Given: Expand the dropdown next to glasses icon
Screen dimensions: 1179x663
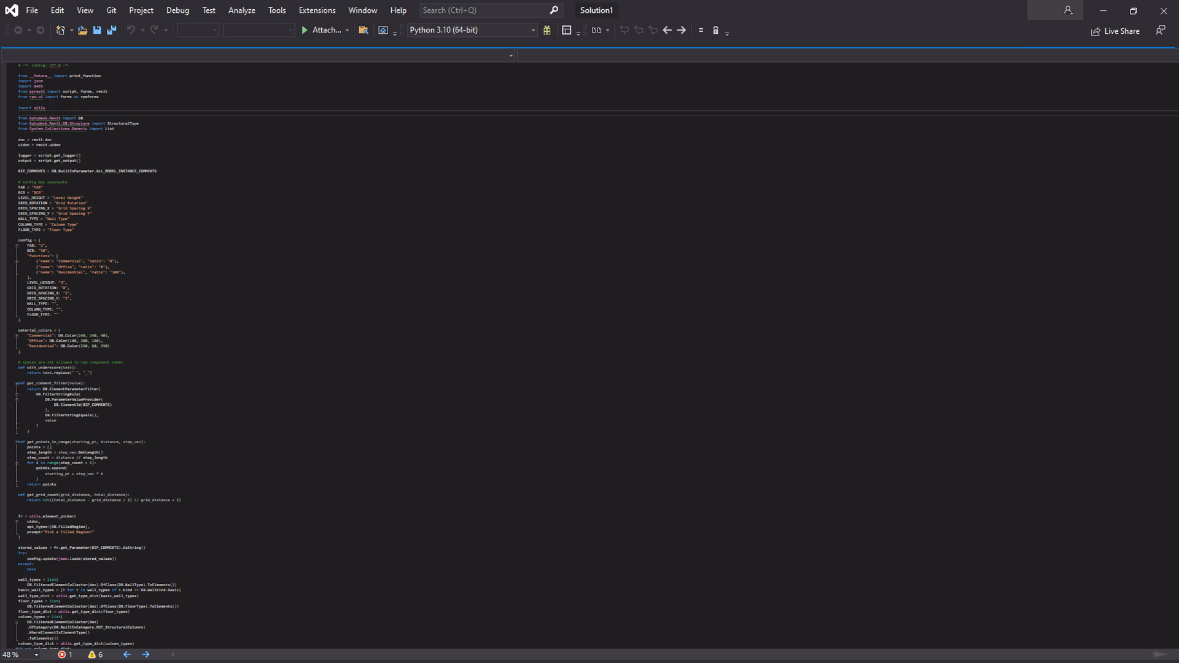Looking at the screenshot, I should coord(608,30).
